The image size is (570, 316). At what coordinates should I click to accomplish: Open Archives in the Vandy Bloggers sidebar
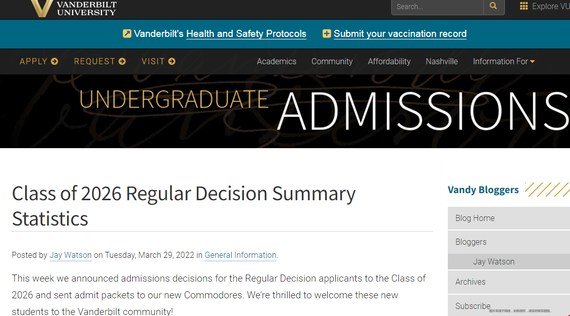click(x=509, y=282)
